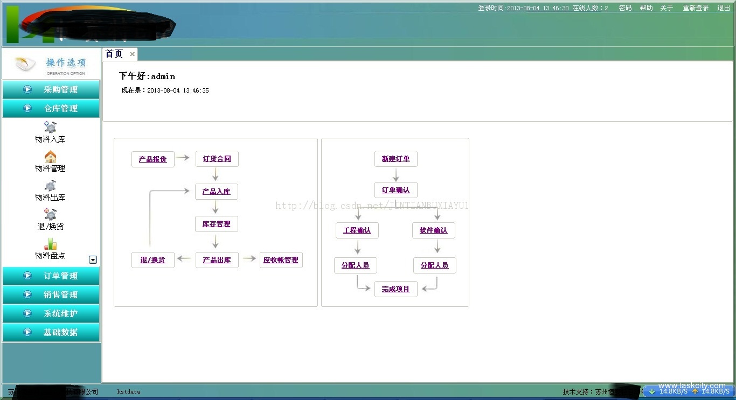Click the upload speed indicator in status bar
736x400 pixels.
(710, 391)
